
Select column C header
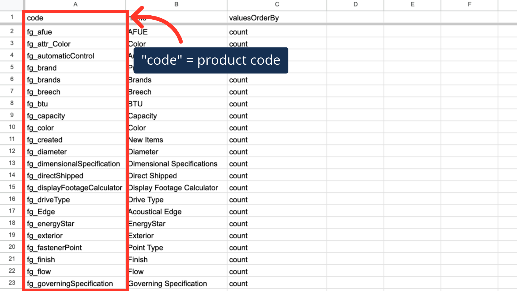(277, 4)
